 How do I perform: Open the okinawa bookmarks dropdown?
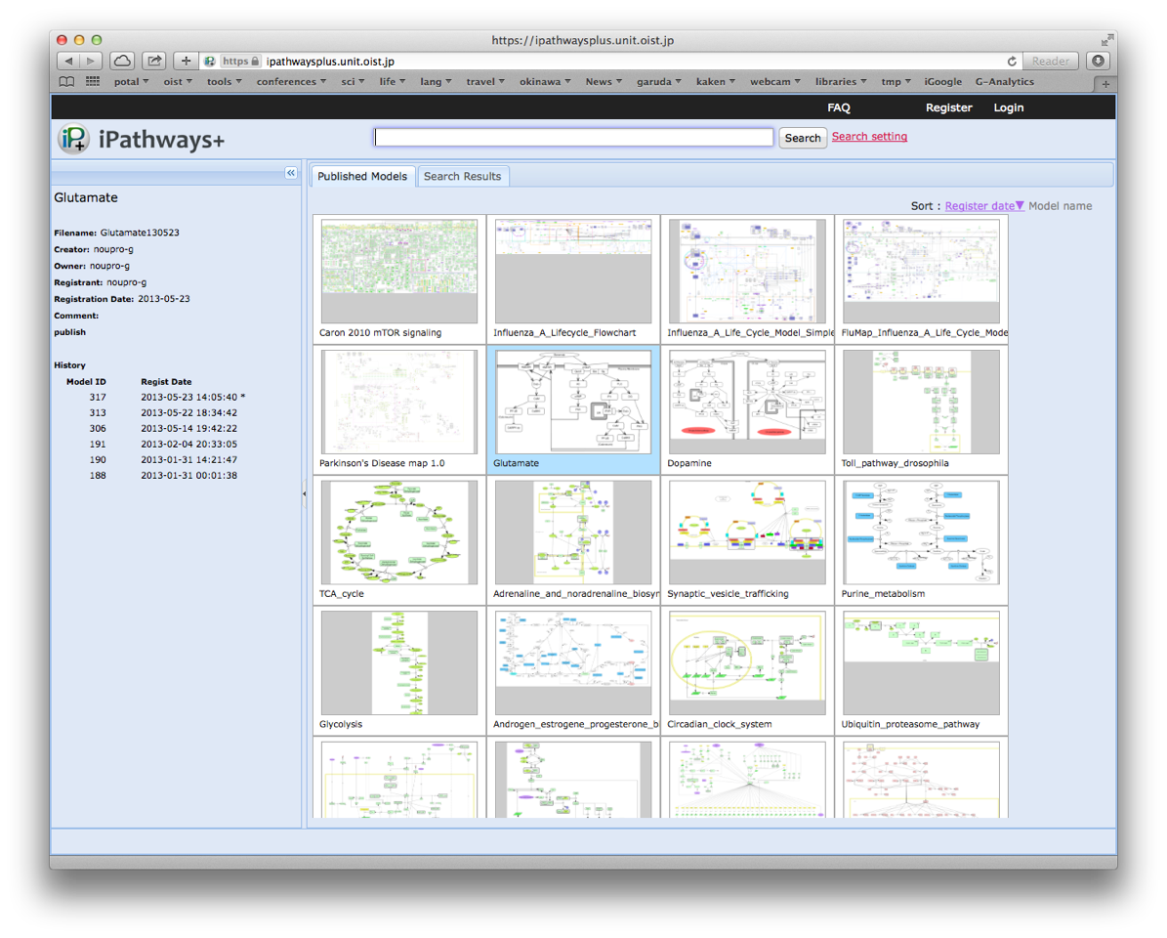pyautogui.click(x=545, y=82)
